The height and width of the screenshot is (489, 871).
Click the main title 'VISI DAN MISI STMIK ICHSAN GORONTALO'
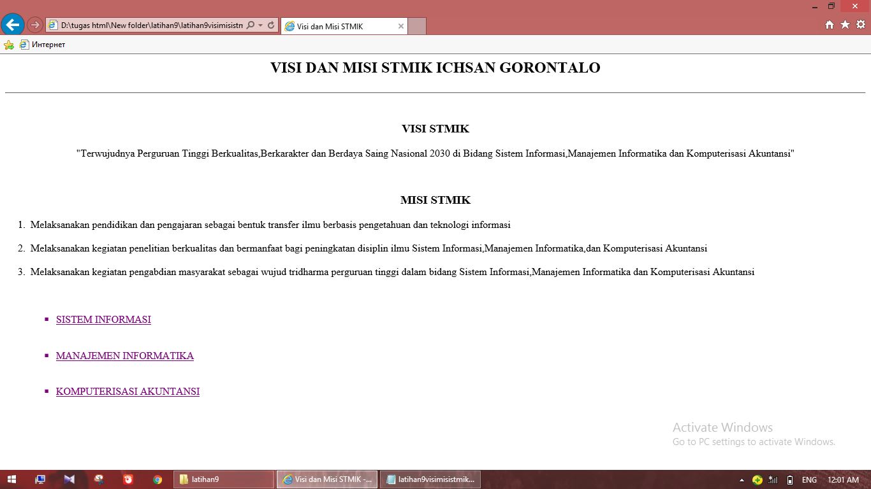click(435, 67)
